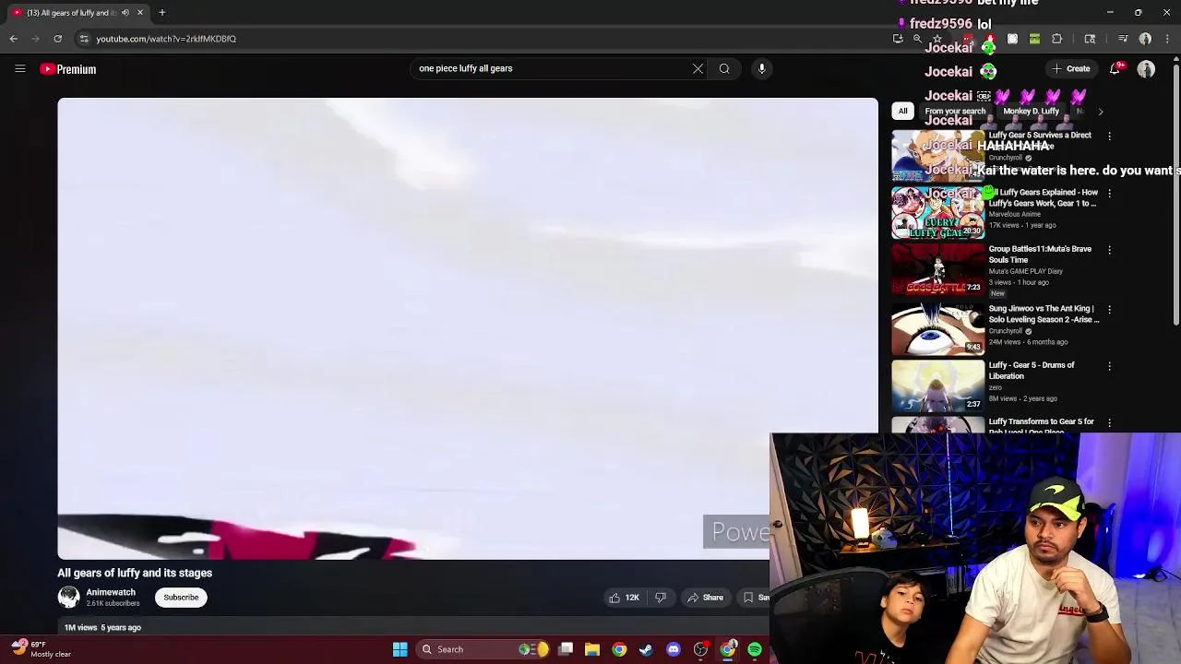Open options for Gear 5 Drums of Liberation video
Viewport: 1181px width, 664px height.
coord(1109,366)
